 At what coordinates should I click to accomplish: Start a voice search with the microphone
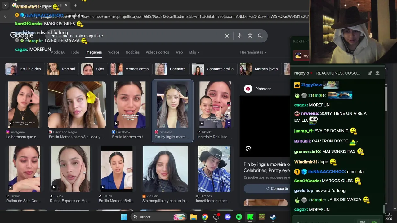239,36
